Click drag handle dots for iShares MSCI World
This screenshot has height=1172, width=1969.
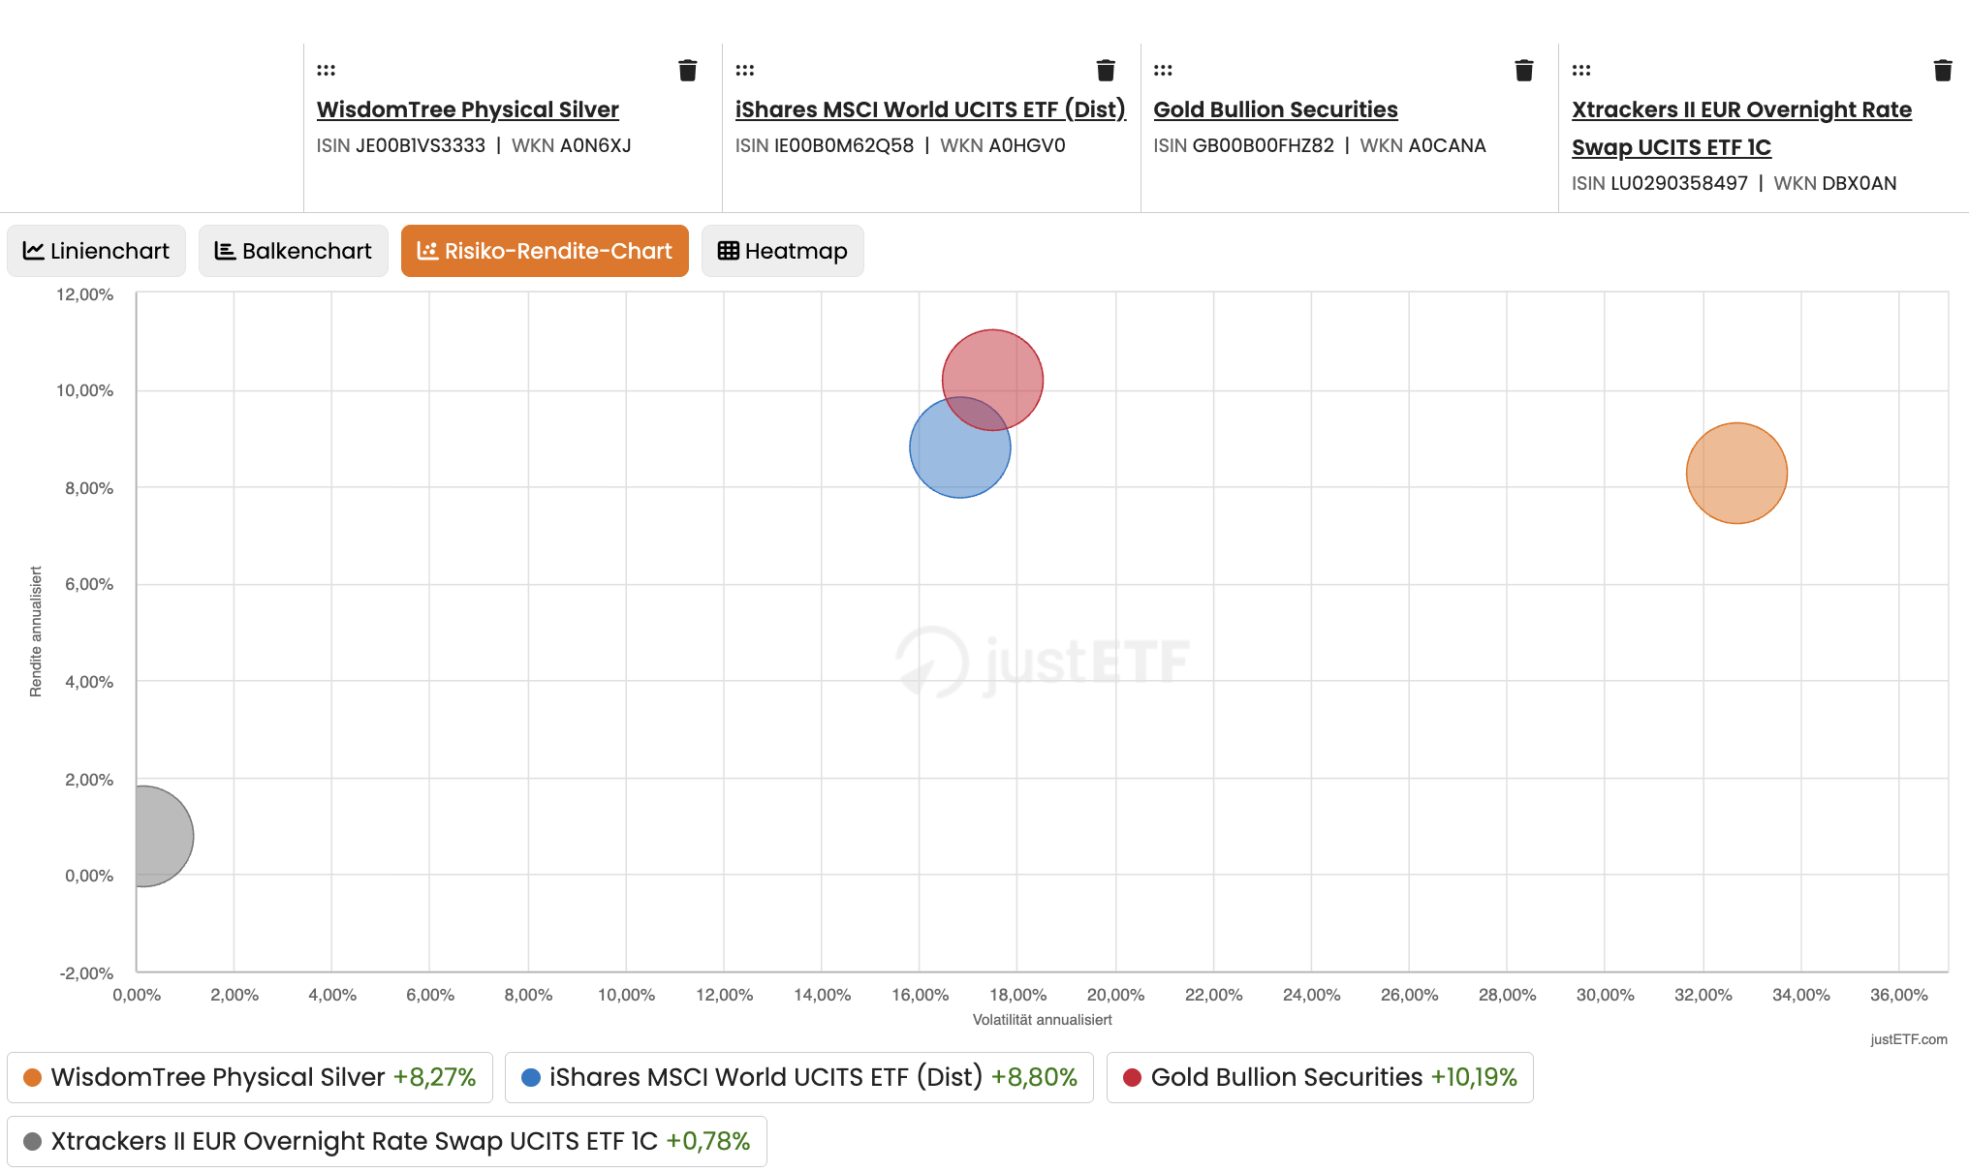pyautogui.click(x=745, y=70)
